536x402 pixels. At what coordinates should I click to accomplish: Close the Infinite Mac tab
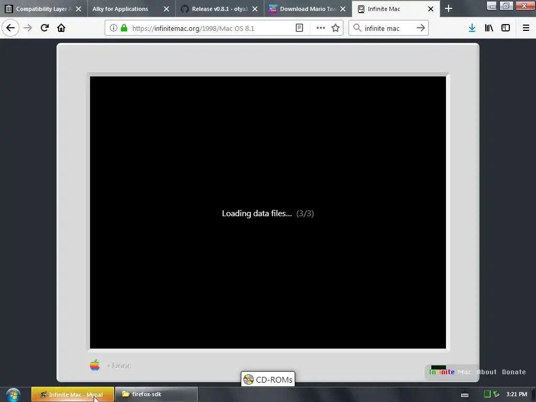[x=431, y=9]
